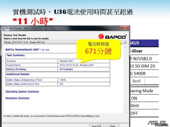Image resolution: width=170 pixels, height=127 pixels.
Task: Click the results pane scrollbar down arrow
Action: [x=125, y=112]
